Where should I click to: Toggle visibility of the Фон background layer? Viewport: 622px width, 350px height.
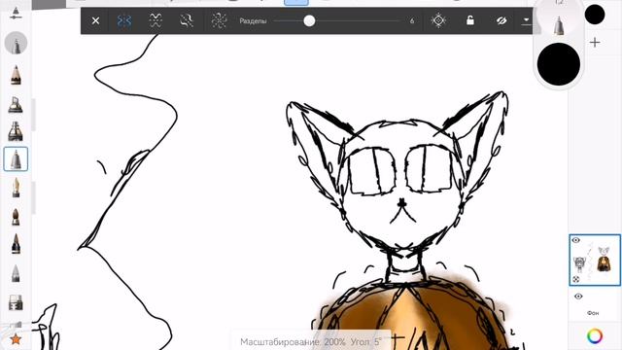[578, 297]
